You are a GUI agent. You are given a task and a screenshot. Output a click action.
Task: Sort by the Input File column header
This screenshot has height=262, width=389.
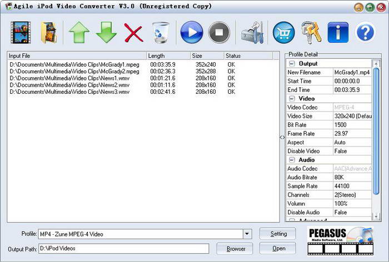point(77,56)
